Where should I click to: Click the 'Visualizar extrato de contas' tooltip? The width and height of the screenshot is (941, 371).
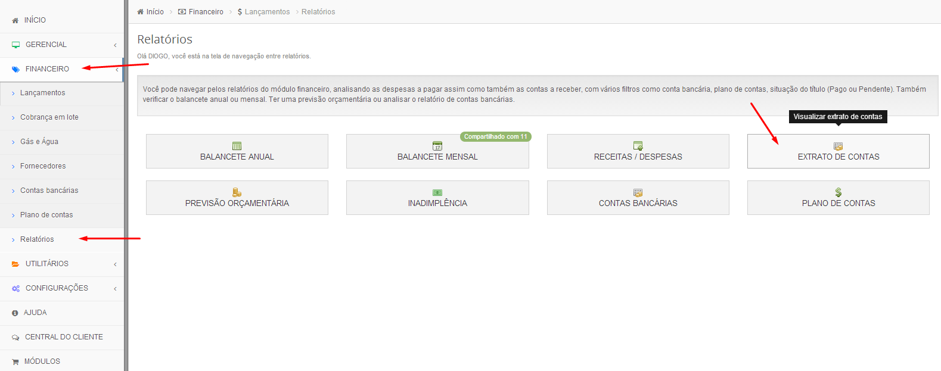(x=838, y=117)
